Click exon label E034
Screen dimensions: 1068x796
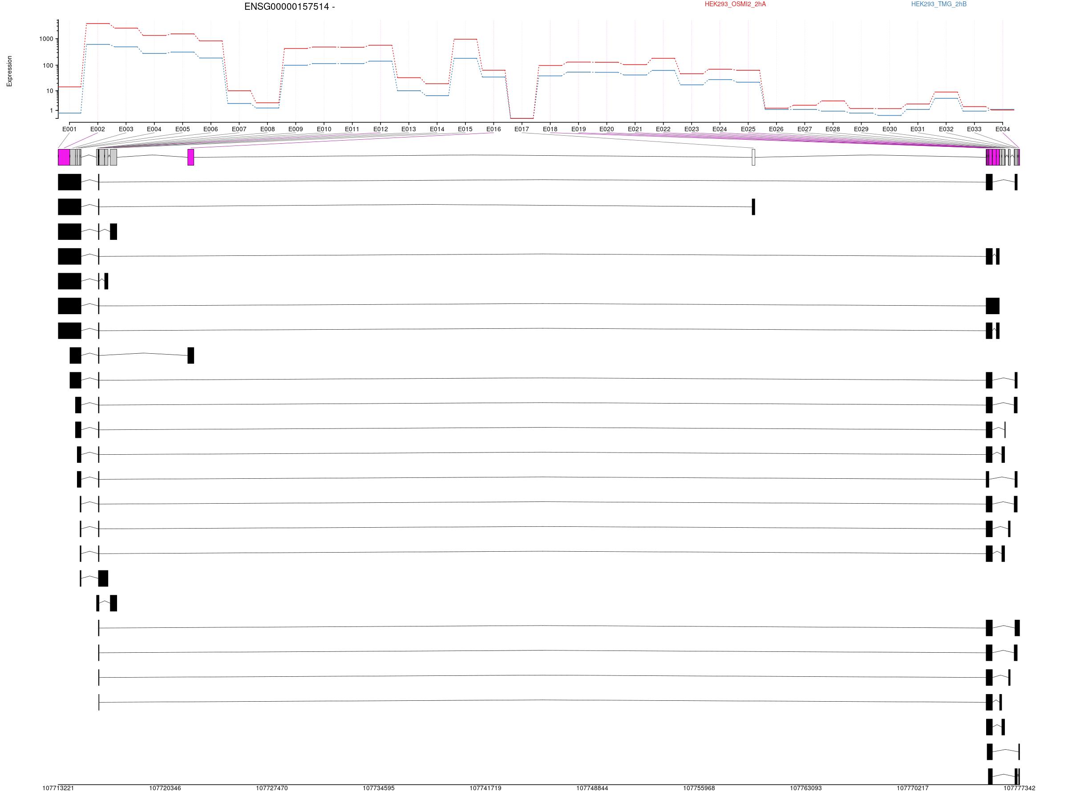(1003, 129)
